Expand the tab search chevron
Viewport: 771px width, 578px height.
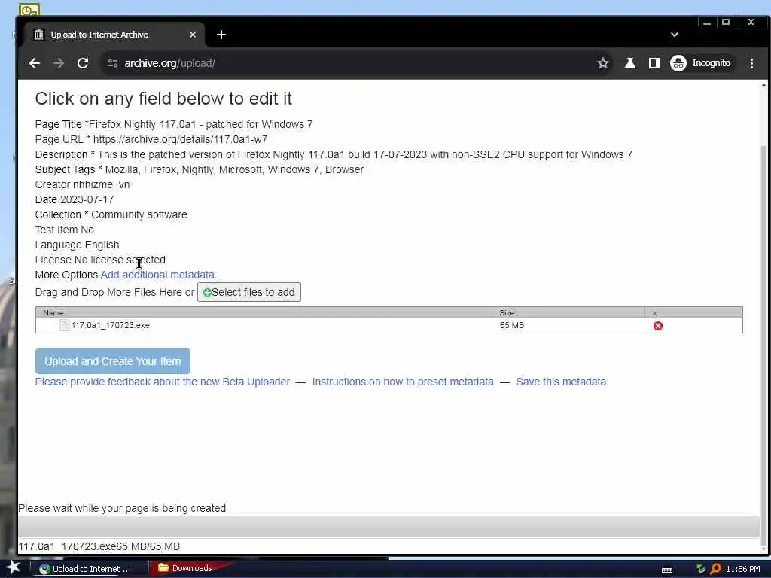coord(675,35)
